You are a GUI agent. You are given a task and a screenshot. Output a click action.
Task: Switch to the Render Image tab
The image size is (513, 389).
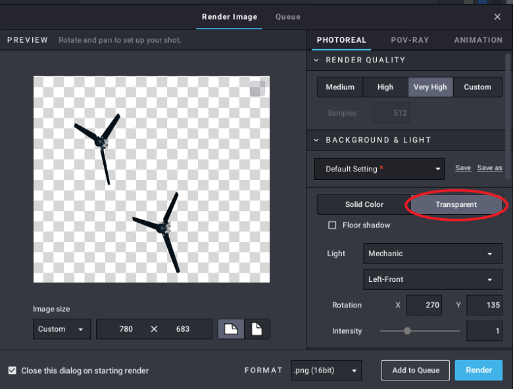pos(230,16)
